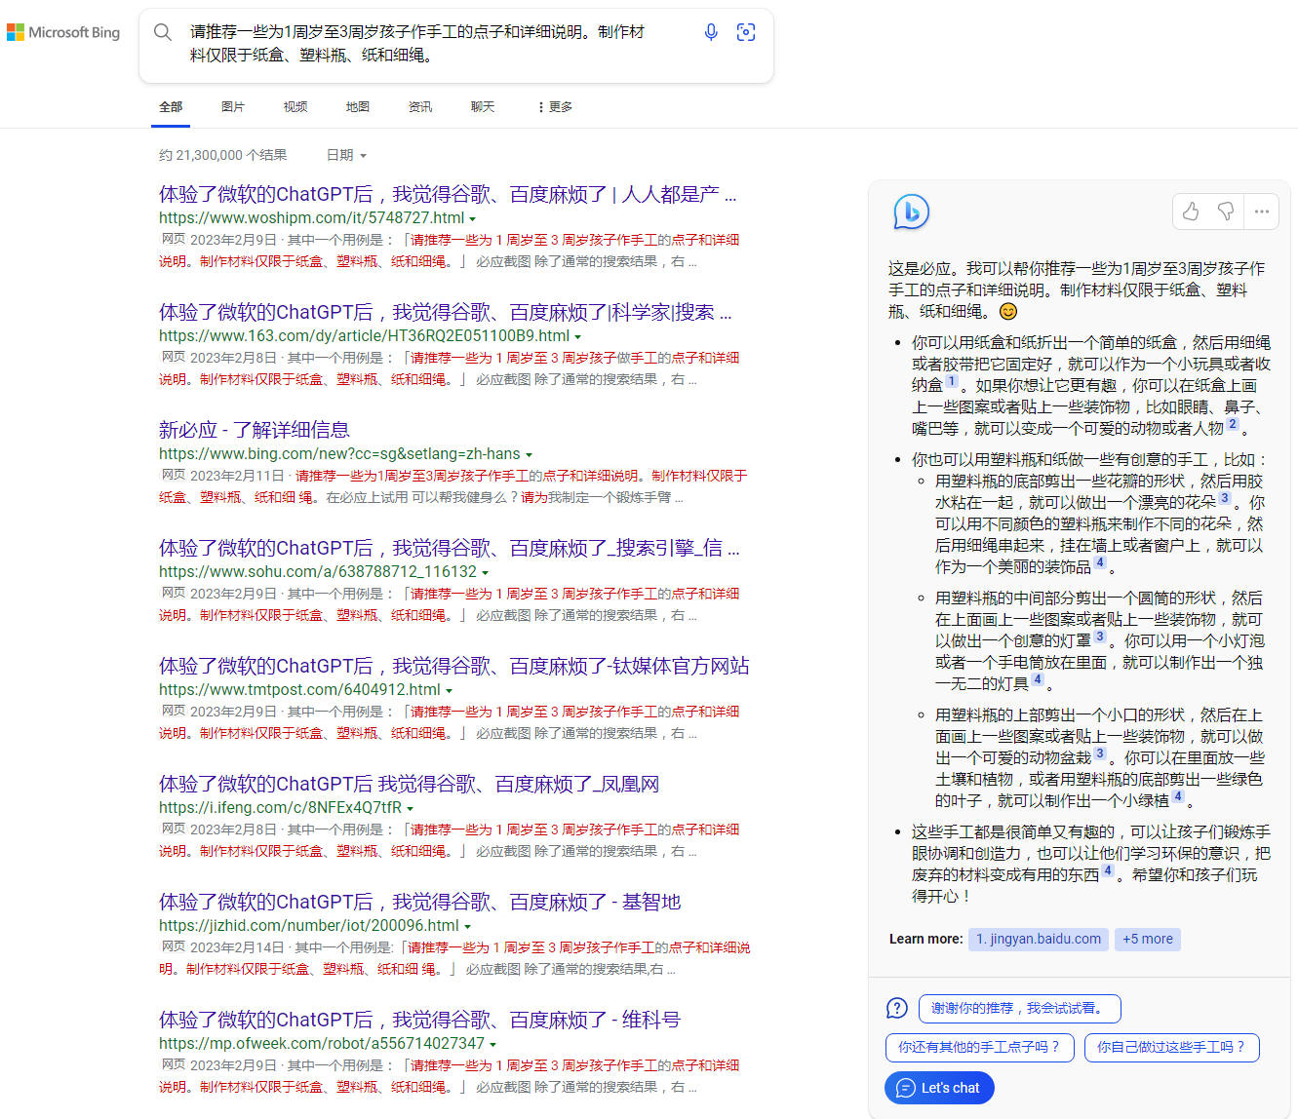
Task: Click the search magnifier icon
Action: click(x=163, y=32)
